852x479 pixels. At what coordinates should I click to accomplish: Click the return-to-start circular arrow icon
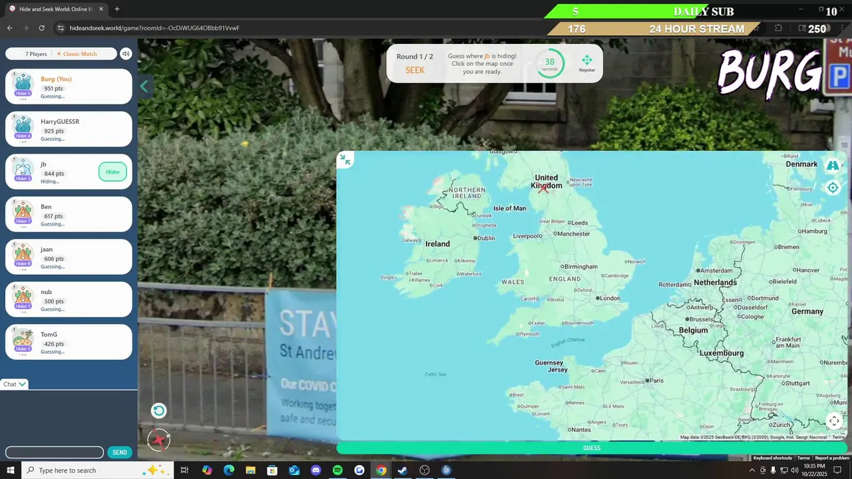[158, 410]
